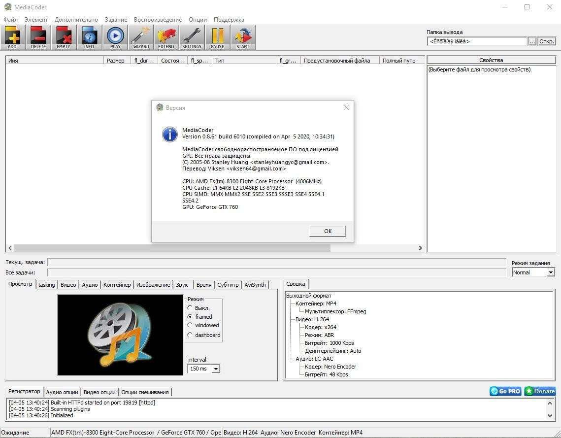Screen dimensions: 561x438
Task: Open the Опции menu
Action: point(198,20)
